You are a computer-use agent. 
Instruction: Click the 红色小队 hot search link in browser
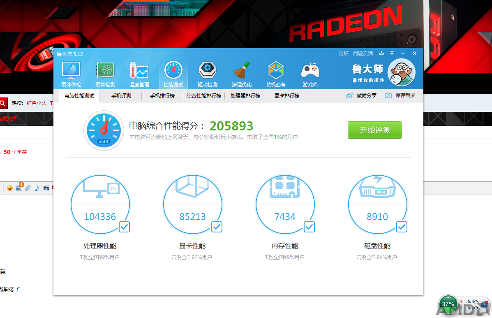pos(37,103)
